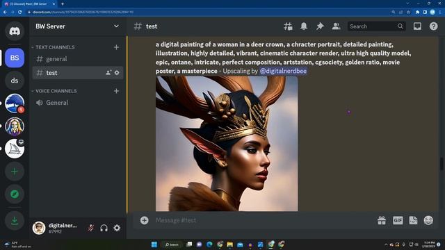Select the test text channel

click(x=78, y=73)
